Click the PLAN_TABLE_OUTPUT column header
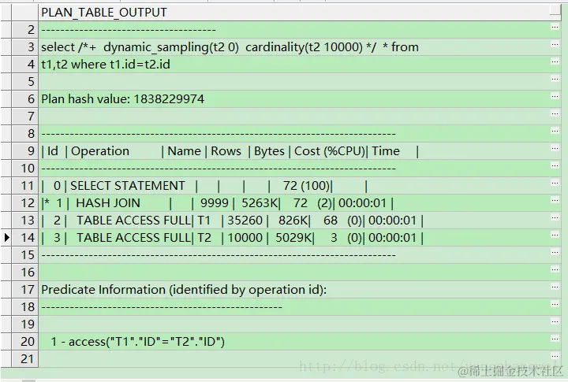568x382 pixels. (x=294, y=13)
